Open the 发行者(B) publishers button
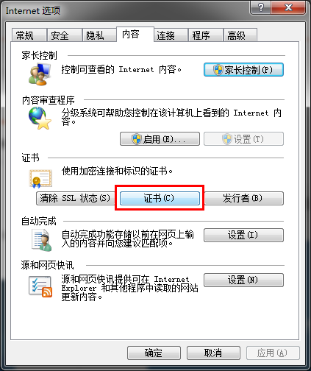Viewport: 311px width, 371px height. [244, 198]
